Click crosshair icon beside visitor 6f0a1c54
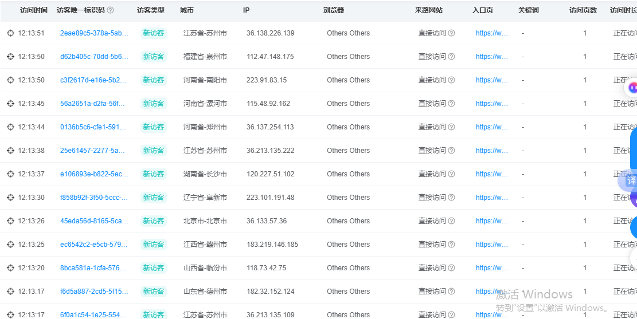The width and height of the screenshot is (637, 319). coord(10,315)
